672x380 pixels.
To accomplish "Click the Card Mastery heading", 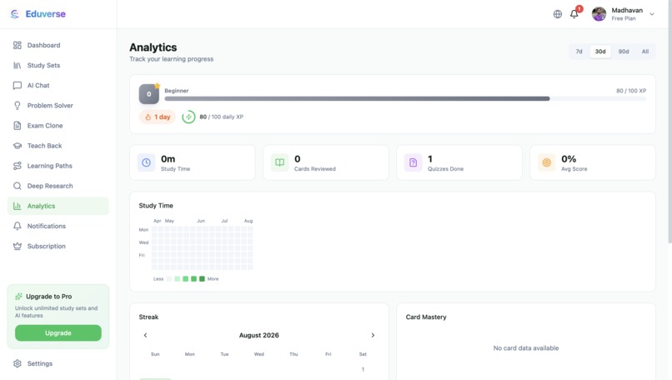I will 426,317.
